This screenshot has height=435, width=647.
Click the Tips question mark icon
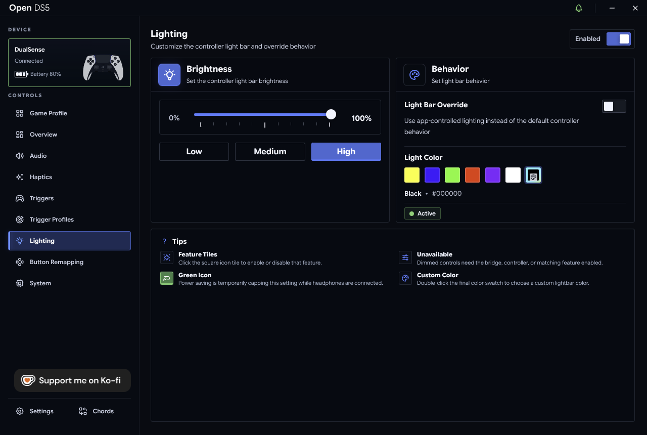tap(164, 241)
